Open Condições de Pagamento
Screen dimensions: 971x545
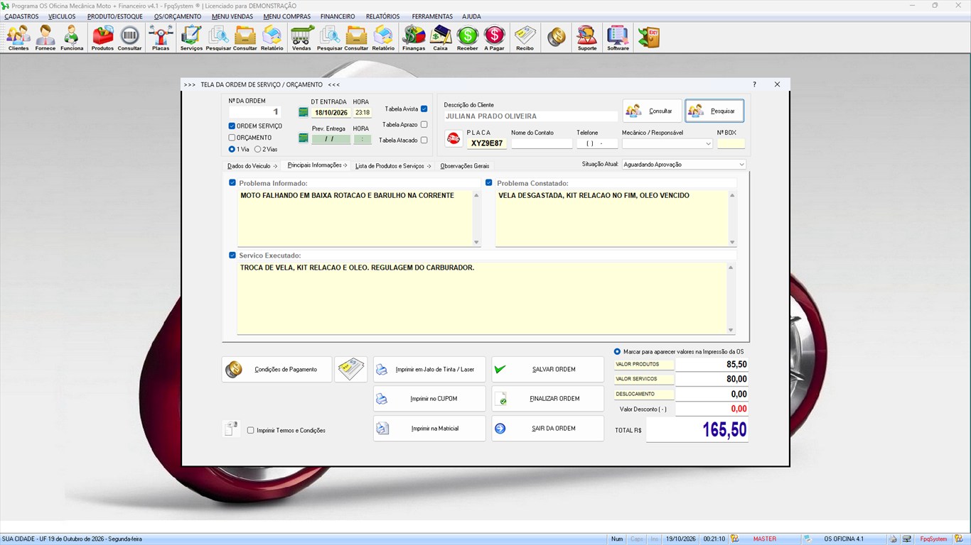pyautogui.click(x=277, y=369)
